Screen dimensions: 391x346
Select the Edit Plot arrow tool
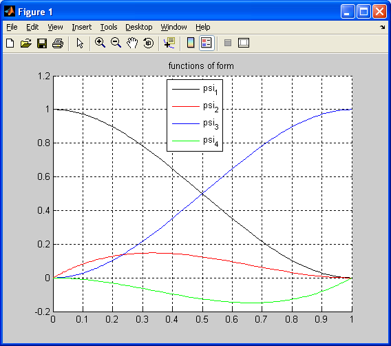tap(80, 43)
